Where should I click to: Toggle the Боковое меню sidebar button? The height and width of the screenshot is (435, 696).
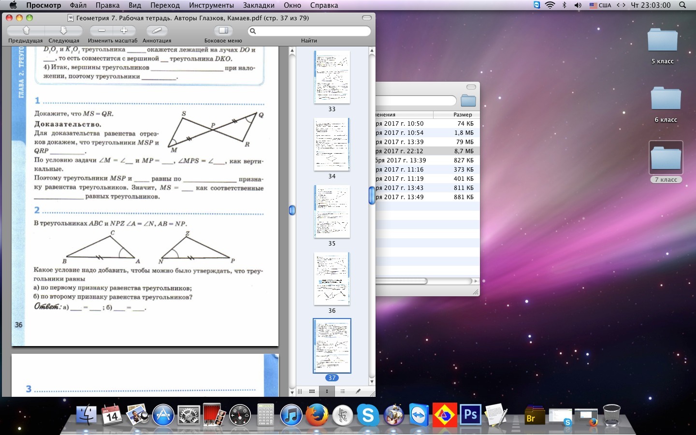[223, 30]
